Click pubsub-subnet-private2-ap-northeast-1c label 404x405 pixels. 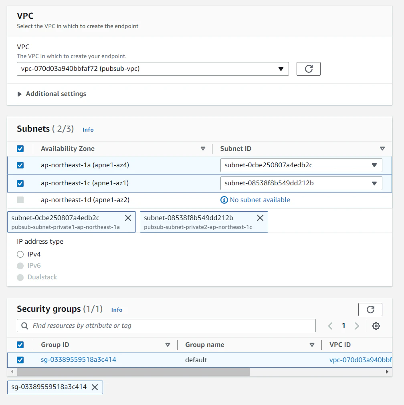[198, 227]
